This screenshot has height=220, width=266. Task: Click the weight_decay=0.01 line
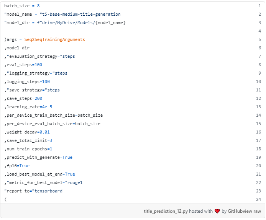click(27, 132)
